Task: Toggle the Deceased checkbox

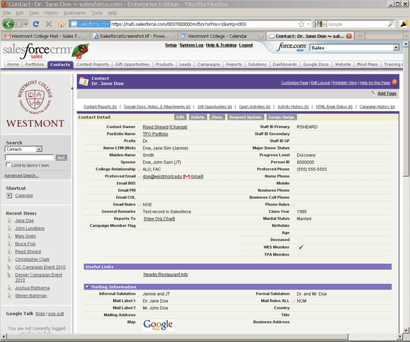Action: coord(301,240)
